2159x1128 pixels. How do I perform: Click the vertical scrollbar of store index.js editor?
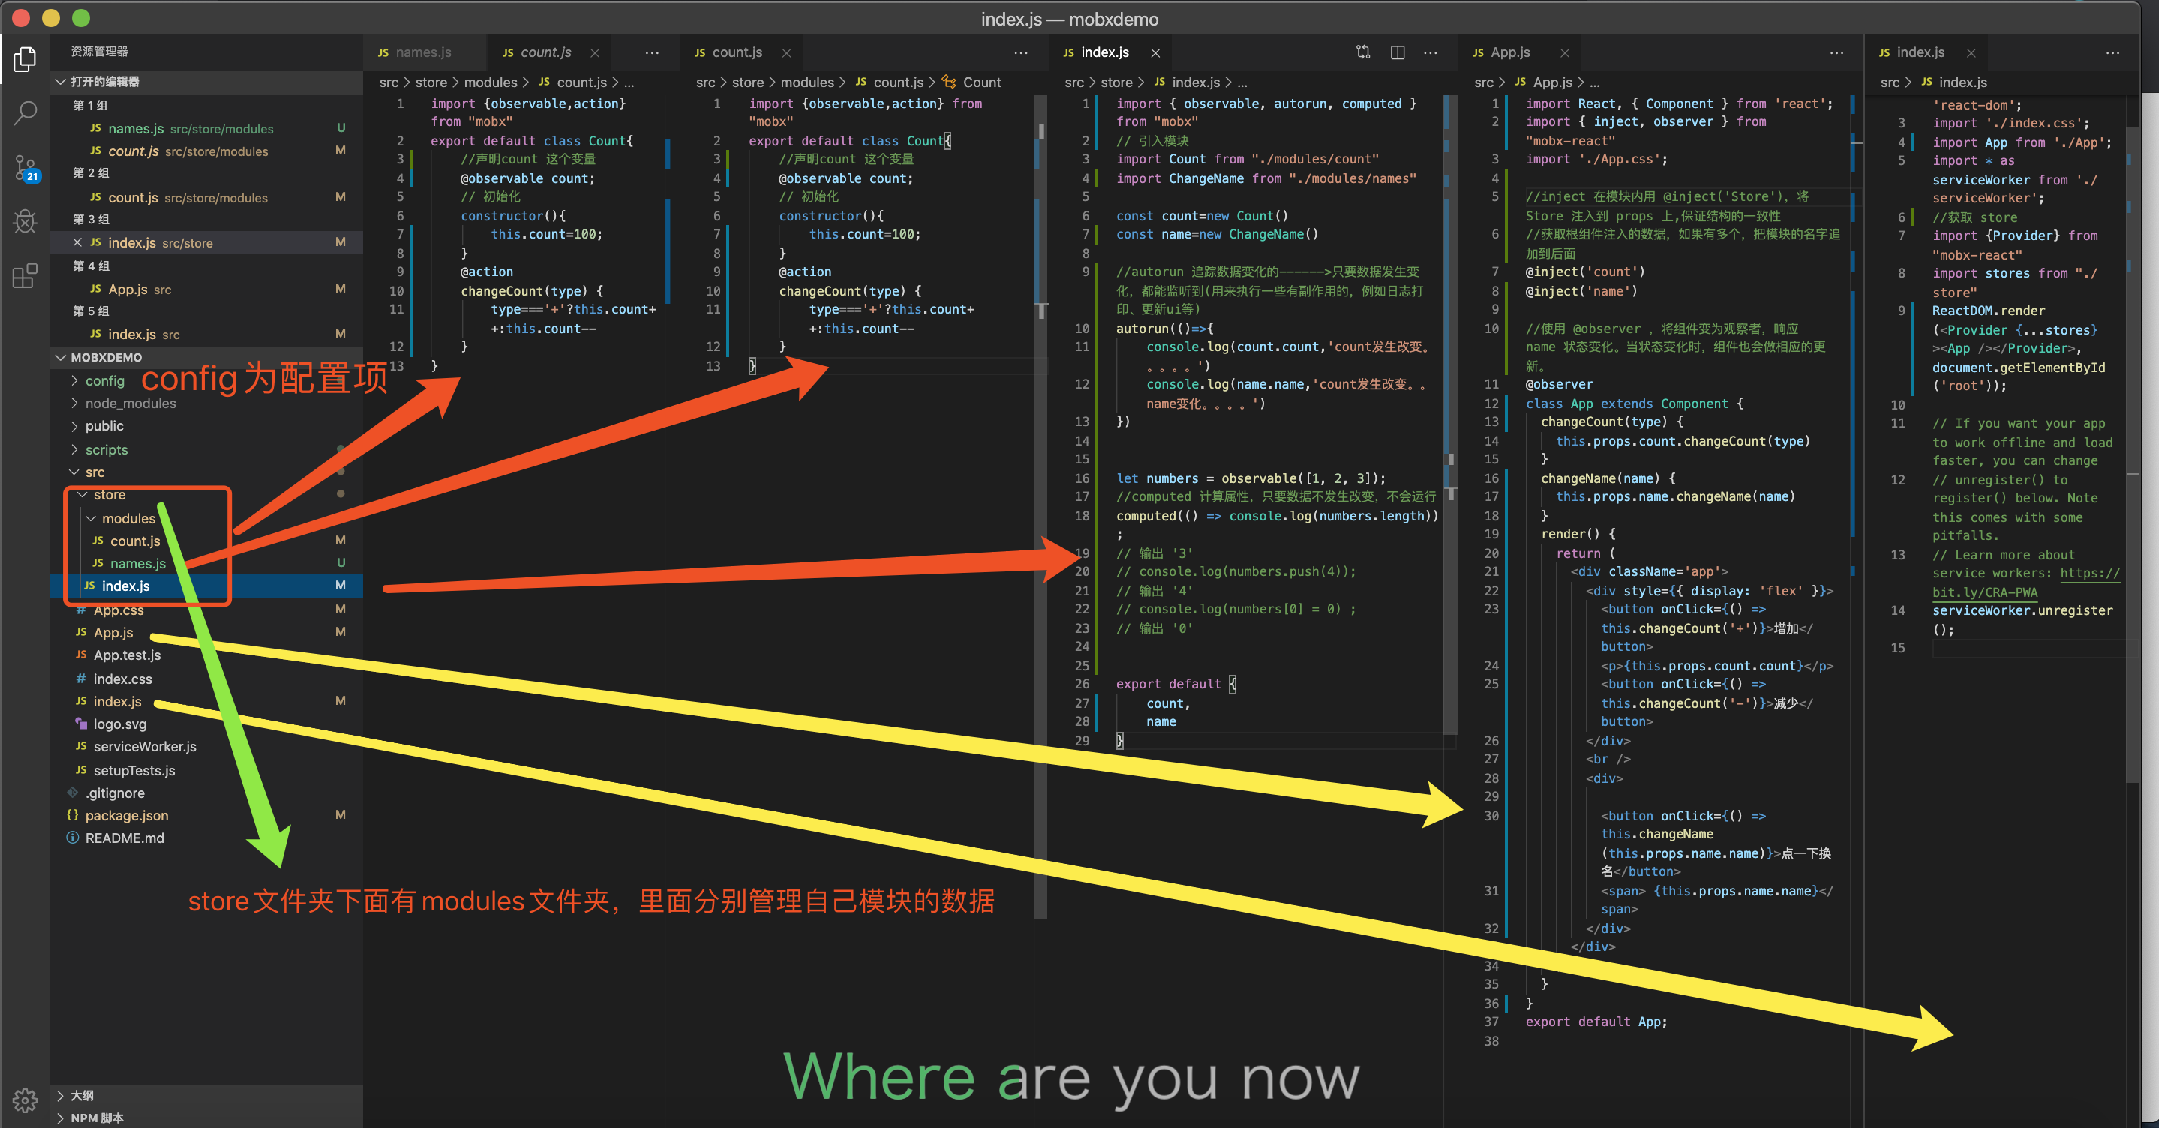[x=1451, y=413]
